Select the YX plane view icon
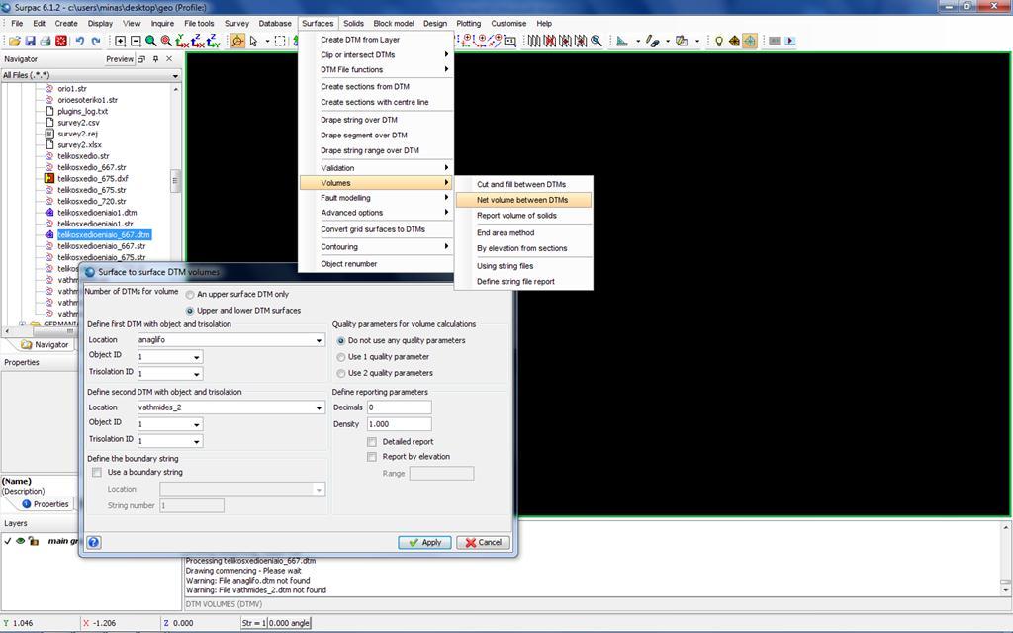 point(182,41)
